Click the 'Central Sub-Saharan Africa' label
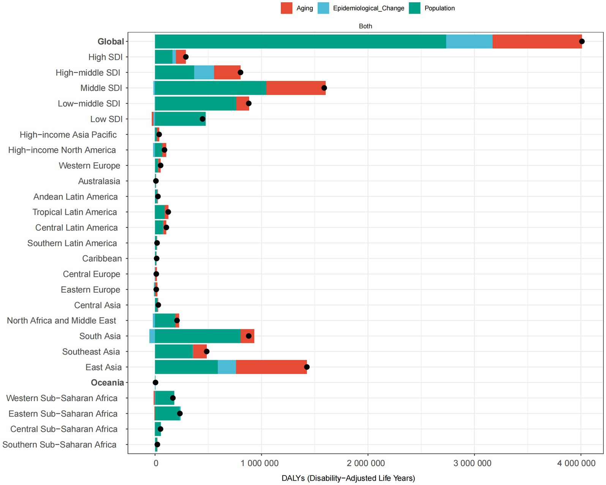The image size is (606, 485). [64, 429]
